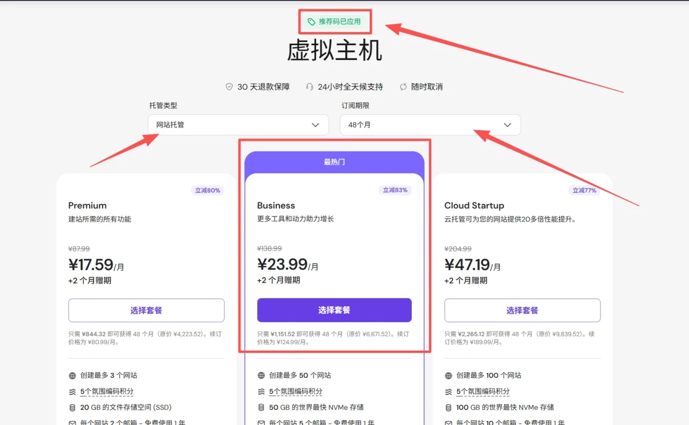Click the 立减80% badge on Premium

208,190
